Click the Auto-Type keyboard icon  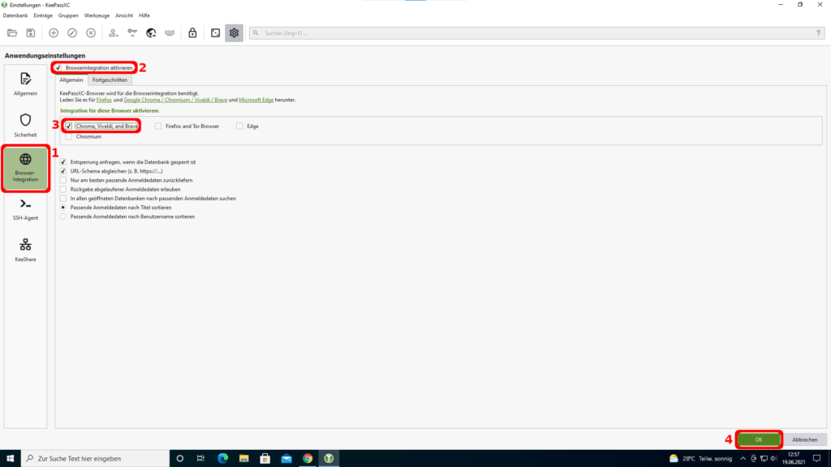coord(170,32)
